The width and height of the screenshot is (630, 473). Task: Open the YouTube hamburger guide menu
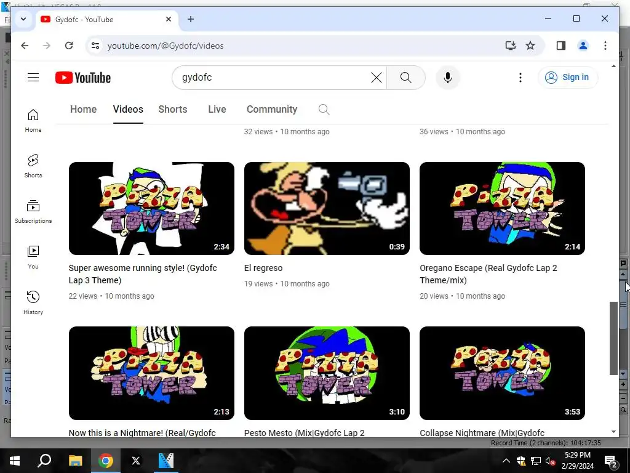tap(33, 77)
